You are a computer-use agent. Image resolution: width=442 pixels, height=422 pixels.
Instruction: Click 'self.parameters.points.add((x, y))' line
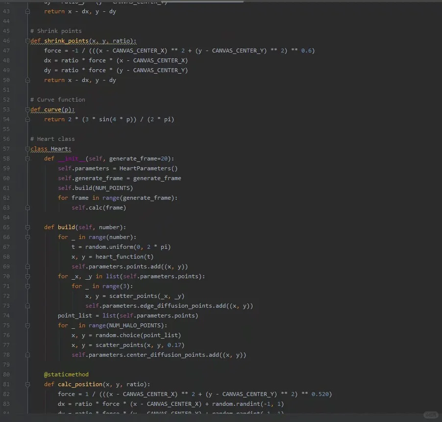coord(130,266)
